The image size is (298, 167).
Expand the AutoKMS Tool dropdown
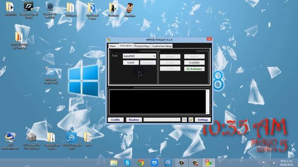click(x=154, y=56)
